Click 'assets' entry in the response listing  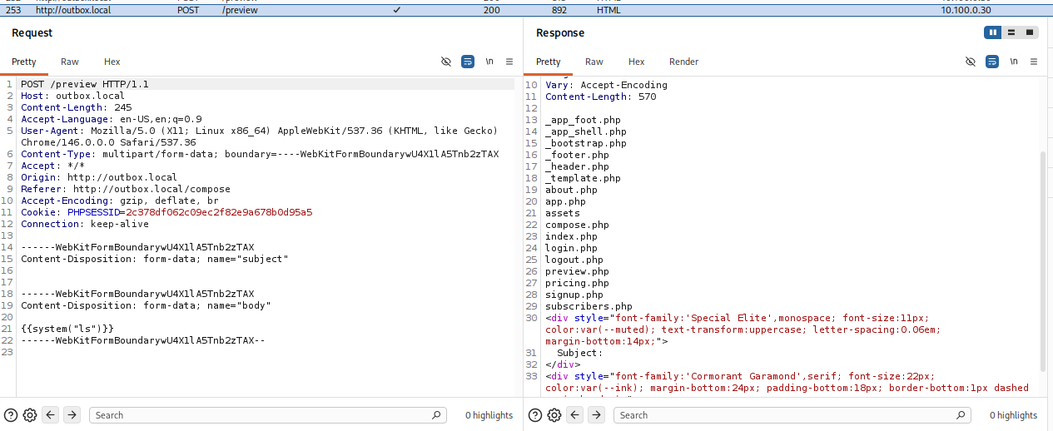click(563, 213)
